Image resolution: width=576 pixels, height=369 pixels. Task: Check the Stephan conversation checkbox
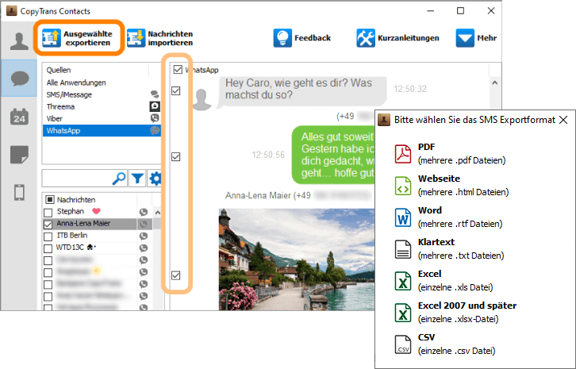click(48, 213)
